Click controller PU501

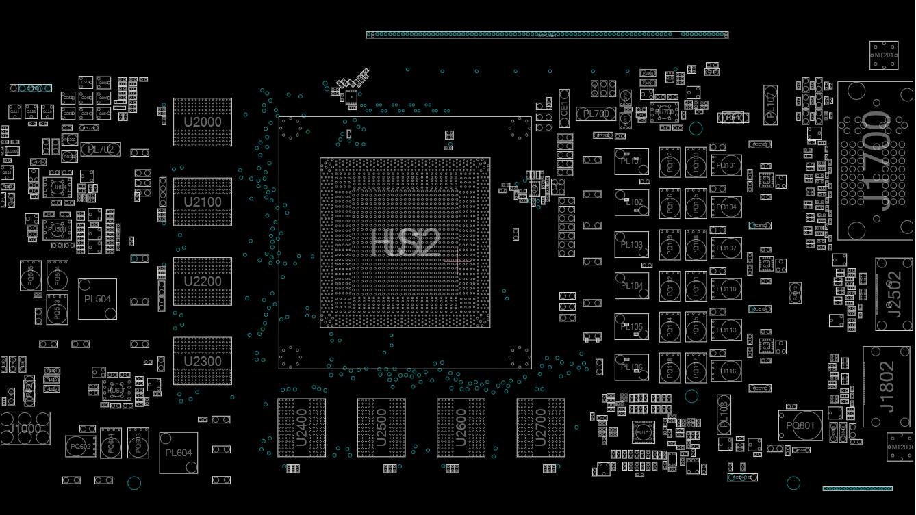point(58,230)
